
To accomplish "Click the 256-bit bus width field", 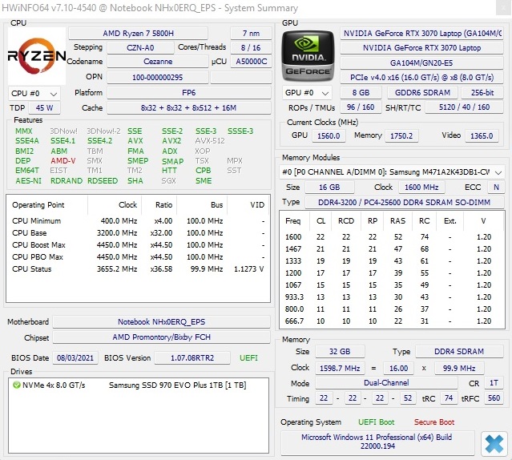I will 482,93.
